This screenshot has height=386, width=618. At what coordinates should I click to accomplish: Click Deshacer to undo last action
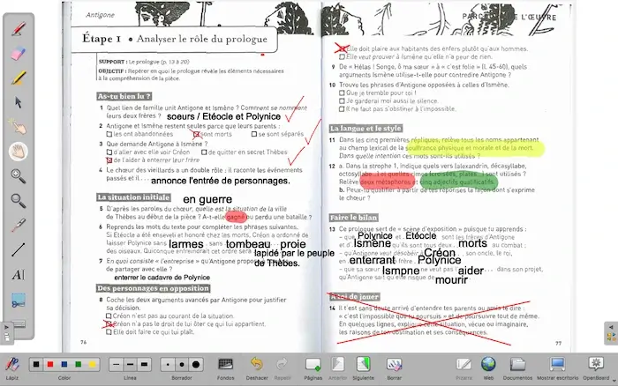[257, 363]
